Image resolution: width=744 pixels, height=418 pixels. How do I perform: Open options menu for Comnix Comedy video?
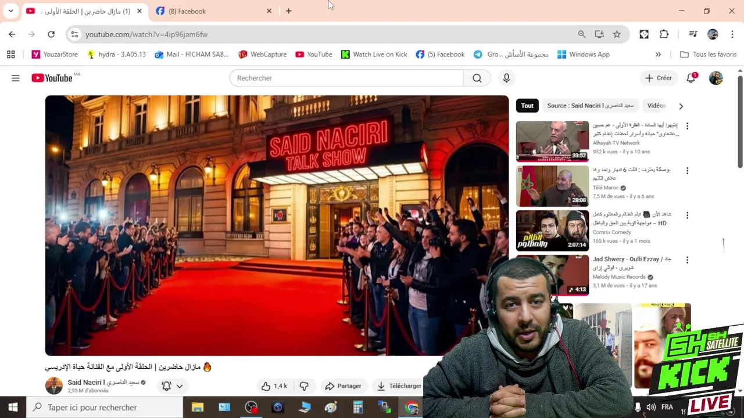[687, 215]
